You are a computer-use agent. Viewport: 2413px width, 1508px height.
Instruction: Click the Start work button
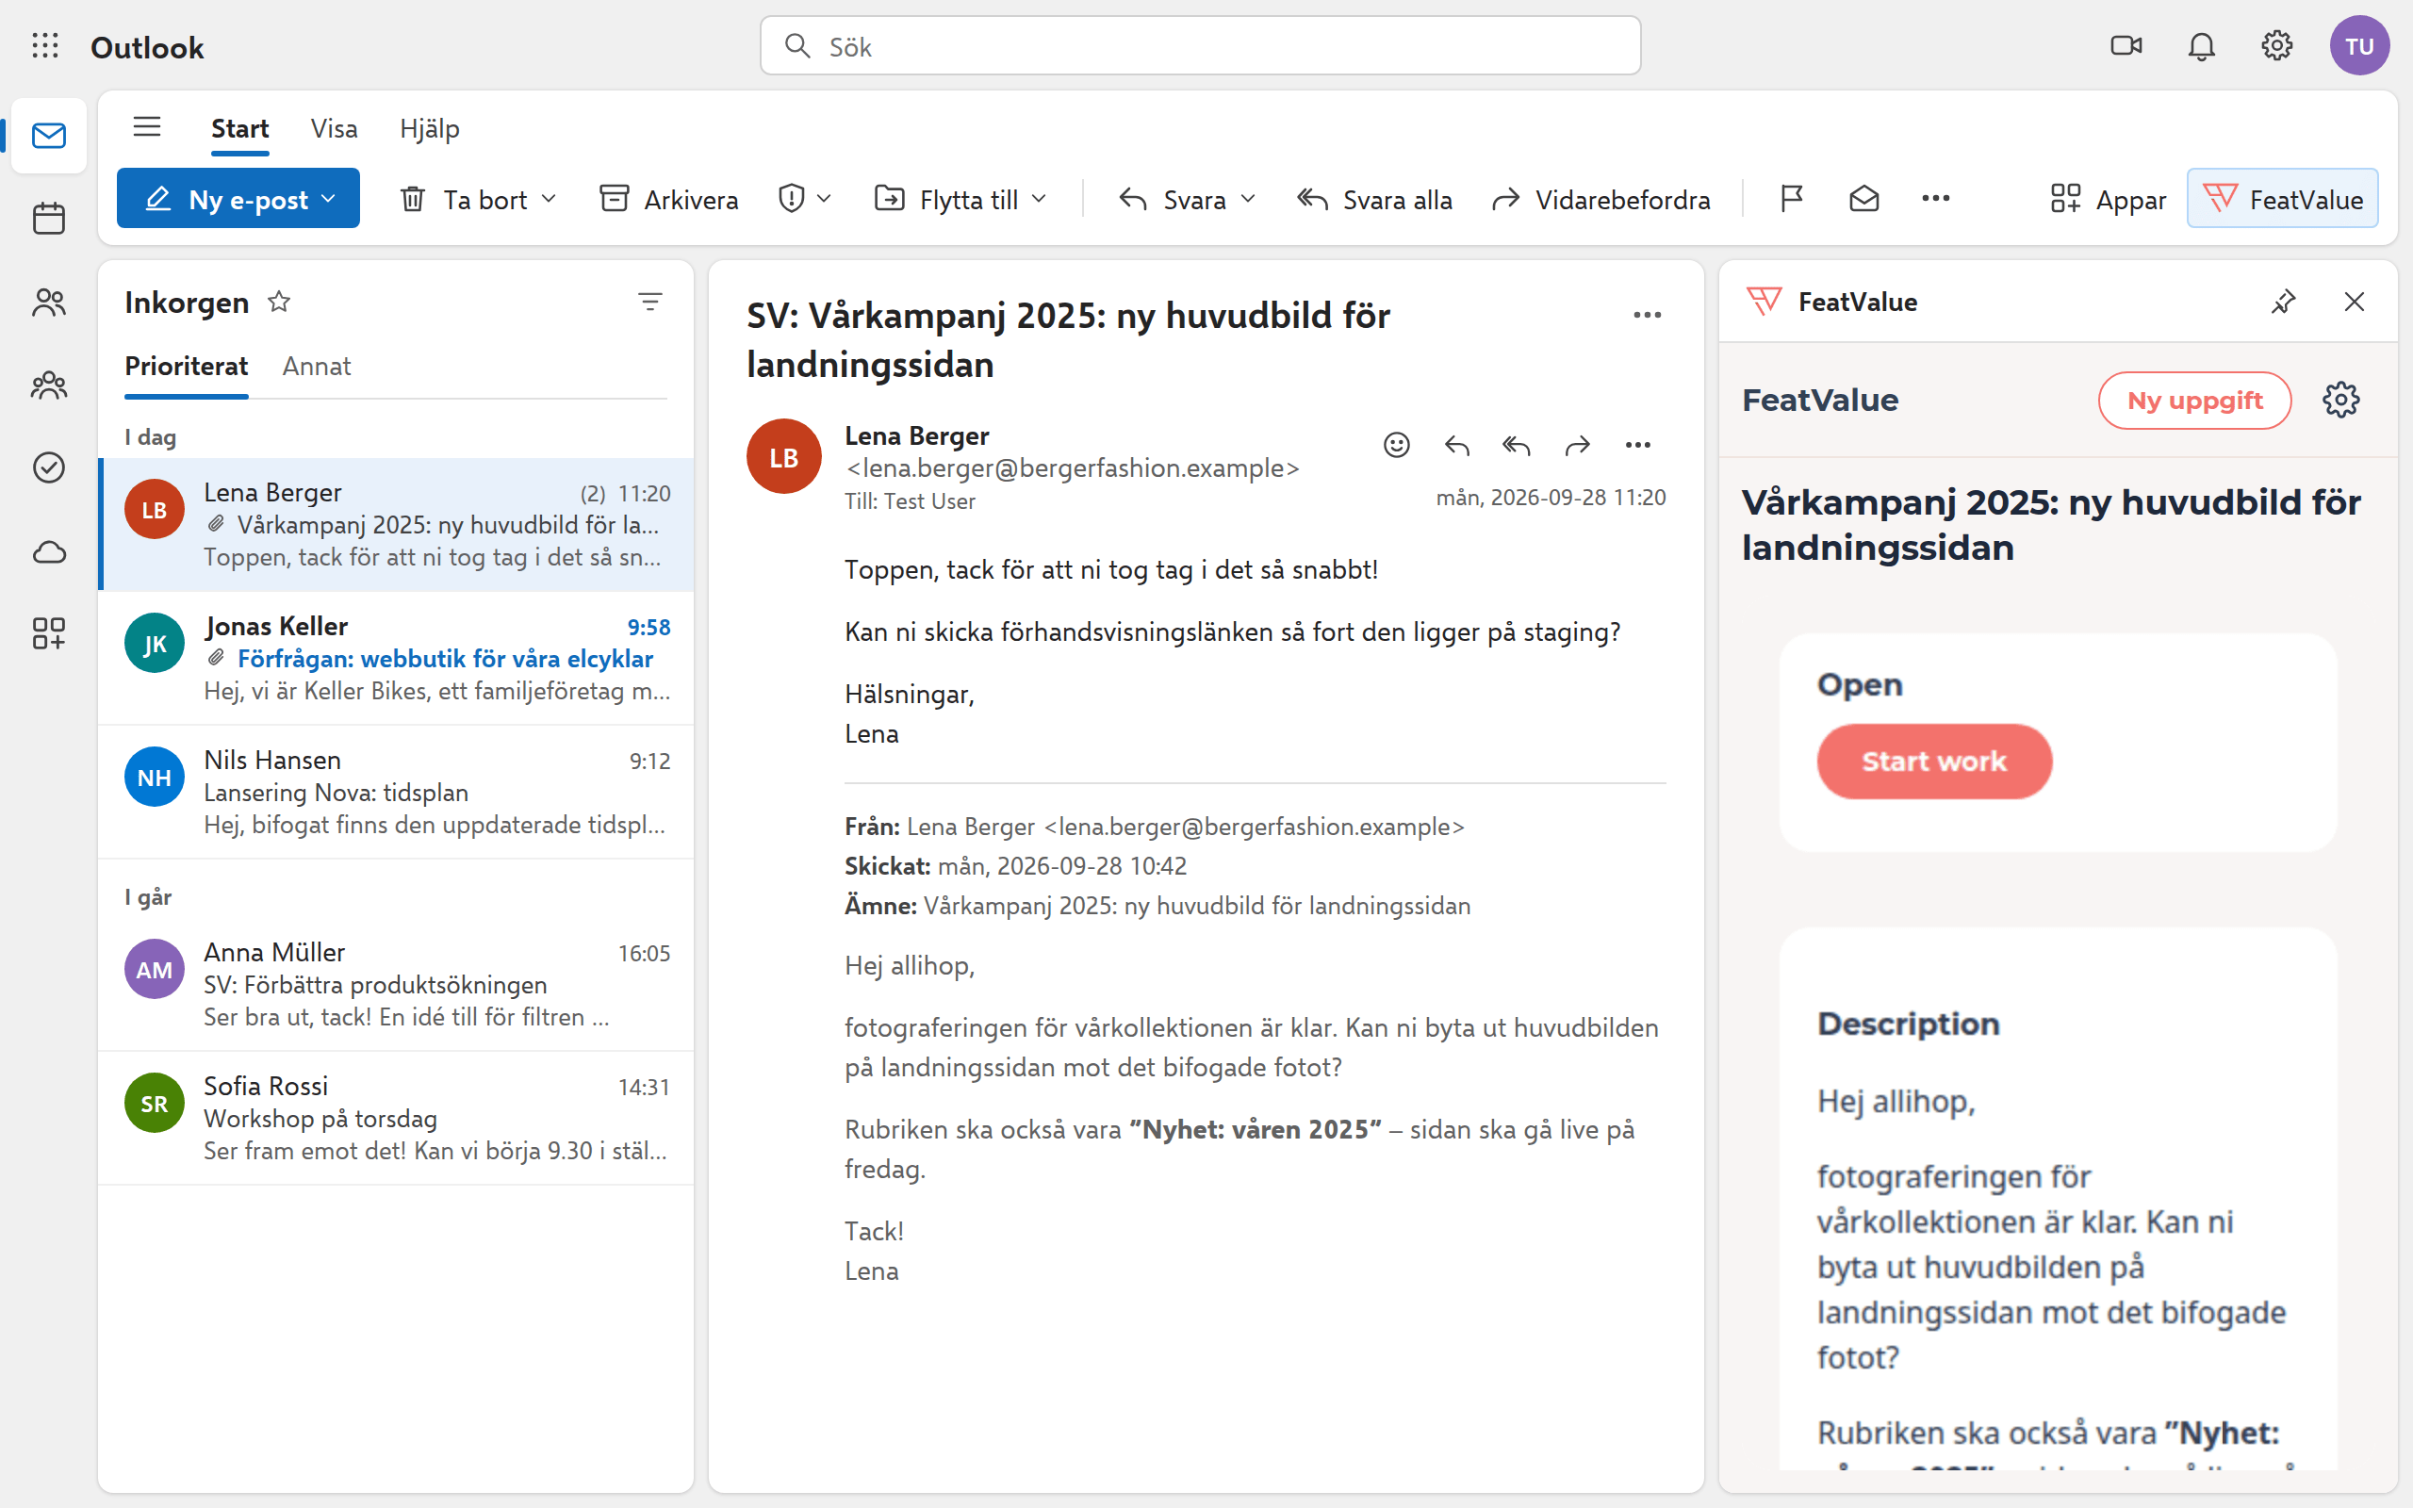[x=1934, y=761]
